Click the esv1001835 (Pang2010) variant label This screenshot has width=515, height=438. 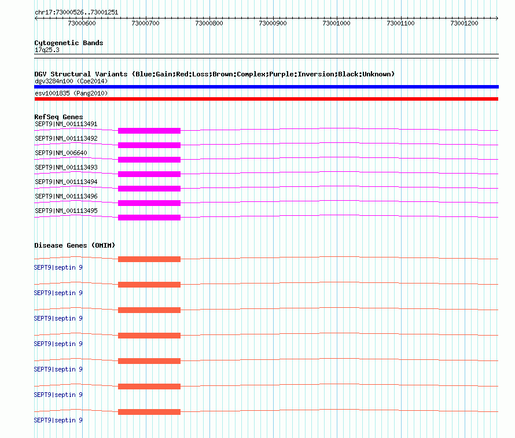point(71,93)
